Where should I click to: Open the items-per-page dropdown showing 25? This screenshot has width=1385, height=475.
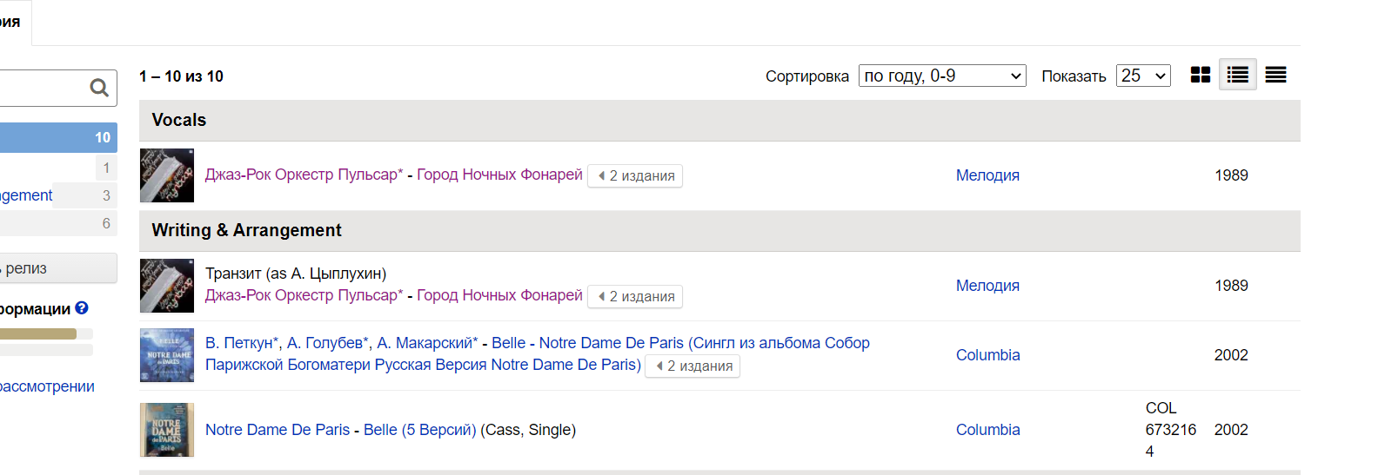click(x=1142, y=76)
